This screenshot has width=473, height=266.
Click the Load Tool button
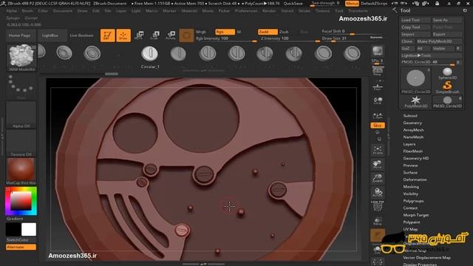click(415, 20)
